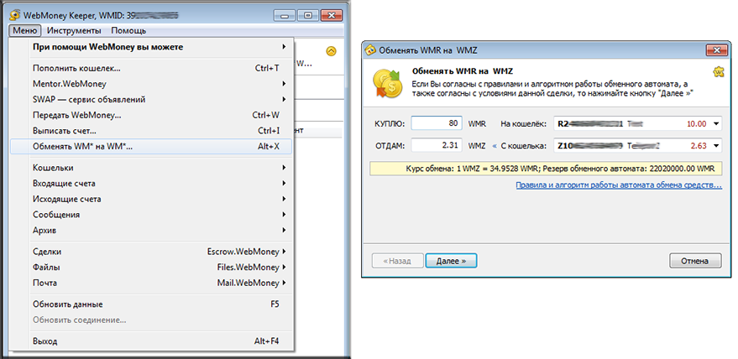Open Сделки Escrow.WebMoney submenu

tap(150, 252)
